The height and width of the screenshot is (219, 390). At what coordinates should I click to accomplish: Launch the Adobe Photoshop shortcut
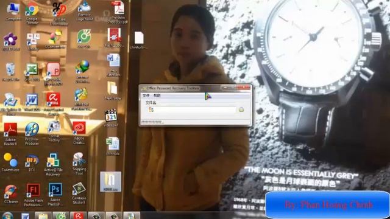coord(55,195)
